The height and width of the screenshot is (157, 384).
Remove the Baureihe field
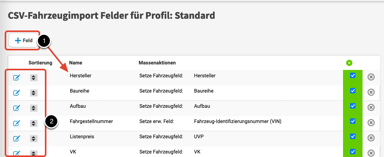click(x=371, y=92)
